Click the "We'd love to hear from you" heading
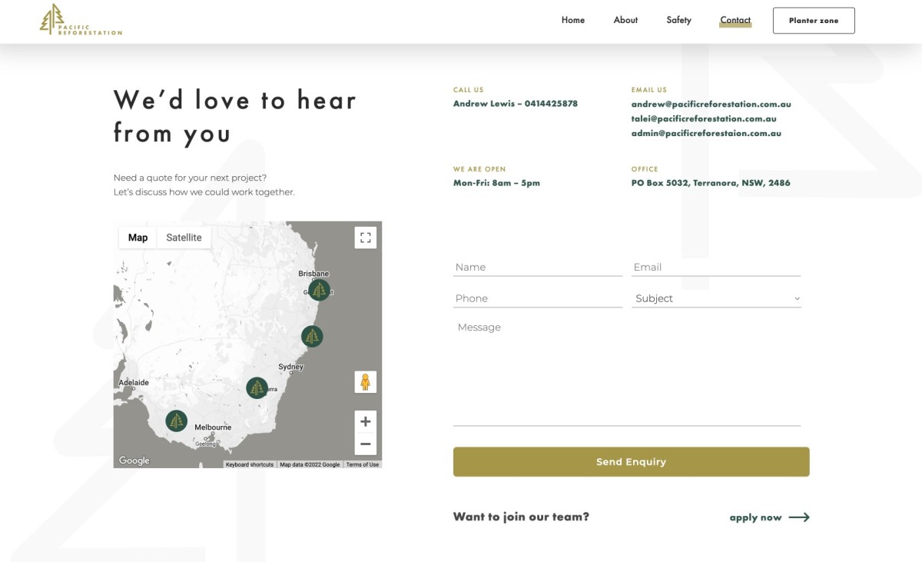Image resolution: width=922 pixels, height=562 pixels. (x=235, y=117)
